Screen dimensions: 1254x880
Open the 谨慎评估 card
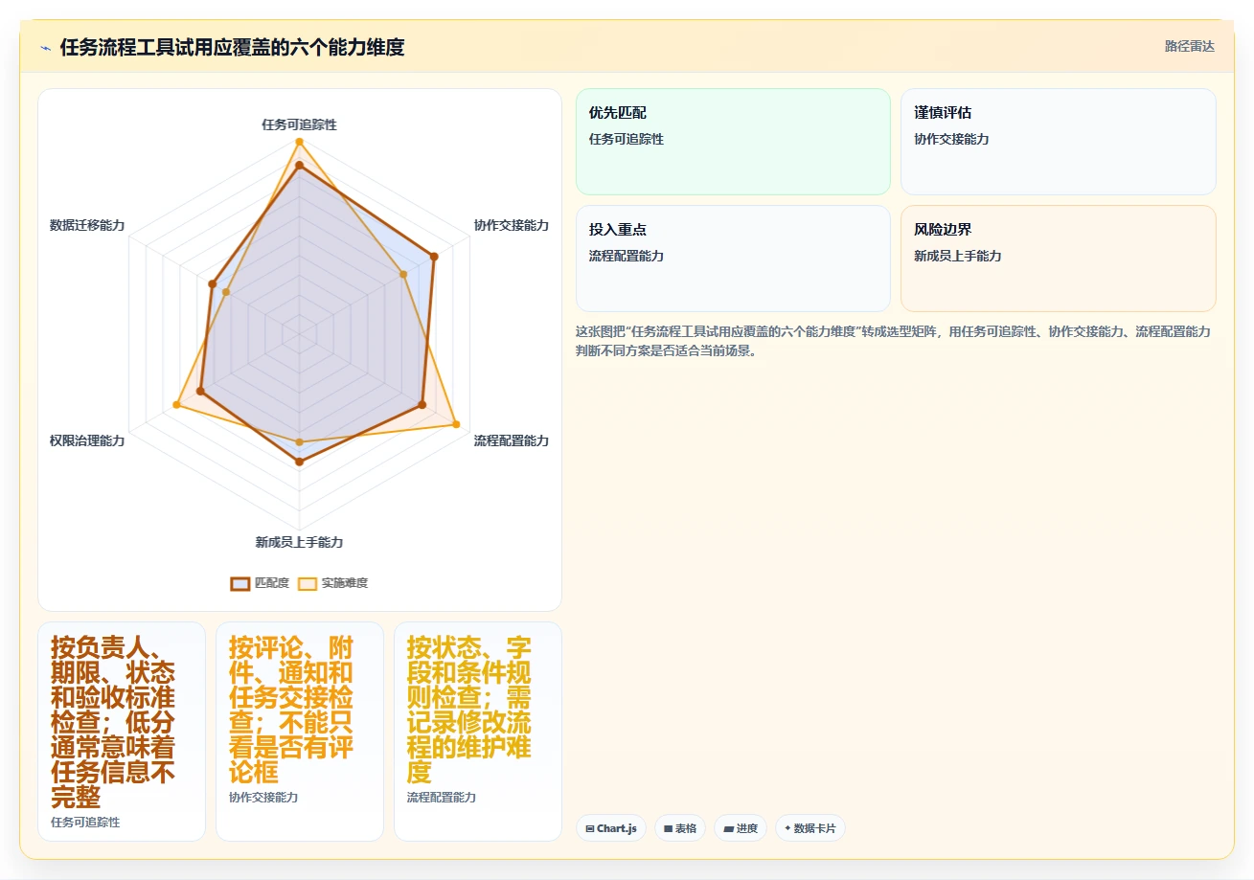coord(1059,142)
